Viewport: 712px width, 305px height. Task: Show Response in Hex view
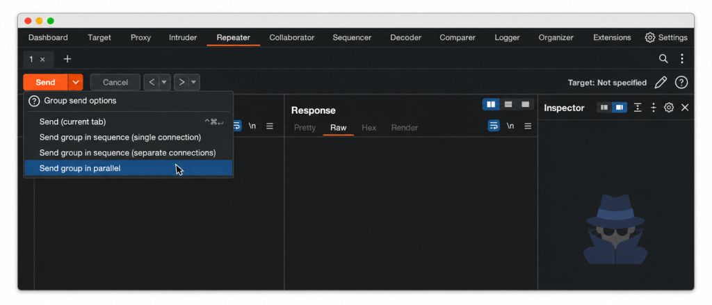tap(369, 128)
